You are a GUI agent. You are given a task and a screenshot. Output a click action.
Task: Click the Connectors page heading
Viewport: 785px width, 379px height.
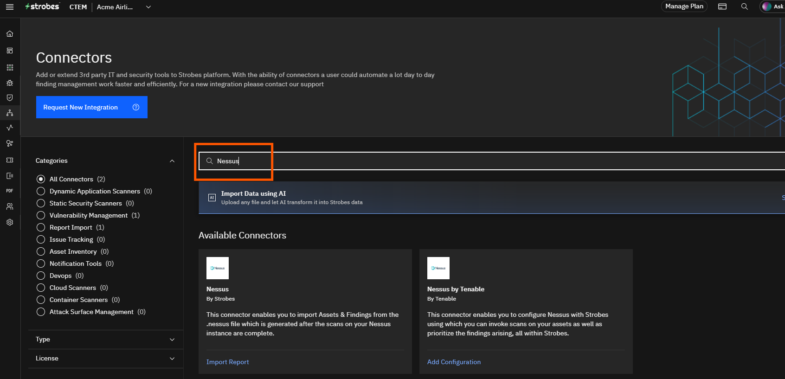tap(74, 58)
